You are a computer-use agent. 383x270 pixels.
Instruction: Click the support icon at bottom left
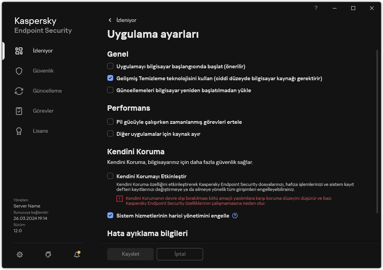pyautogui.click(x=48, y=255)
